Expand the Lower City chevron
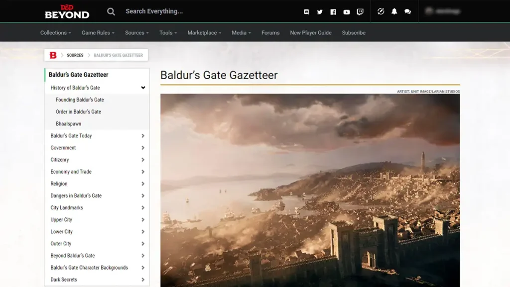 (143, 232)
